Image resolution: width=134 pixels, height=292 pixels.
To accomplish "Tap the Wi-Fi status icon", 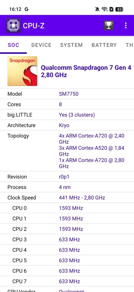I will (105, 9).
